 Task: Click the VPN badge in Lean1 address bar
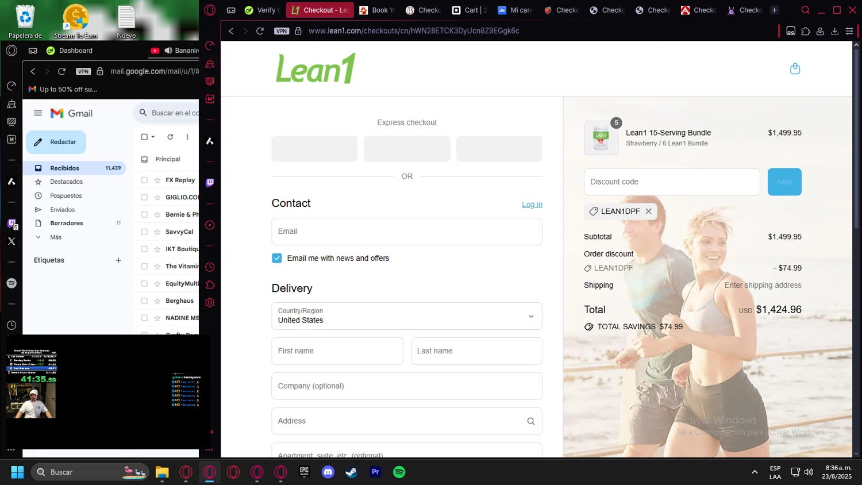pyautogui.click(x=282, y=31)
